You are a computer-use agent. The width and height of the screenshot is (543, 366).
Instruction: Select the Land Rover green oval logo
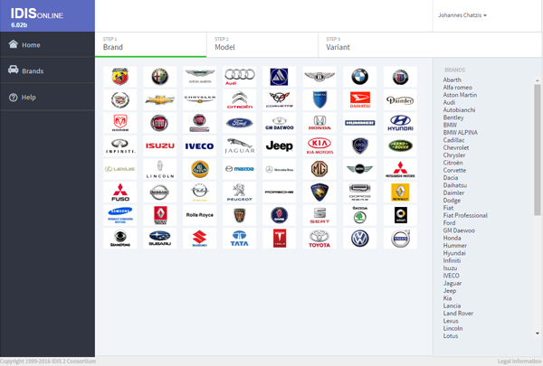coord(400,146)
